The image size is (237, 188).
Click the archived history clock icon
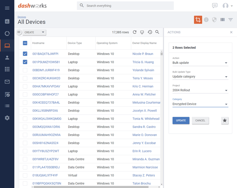pos(150,32)
